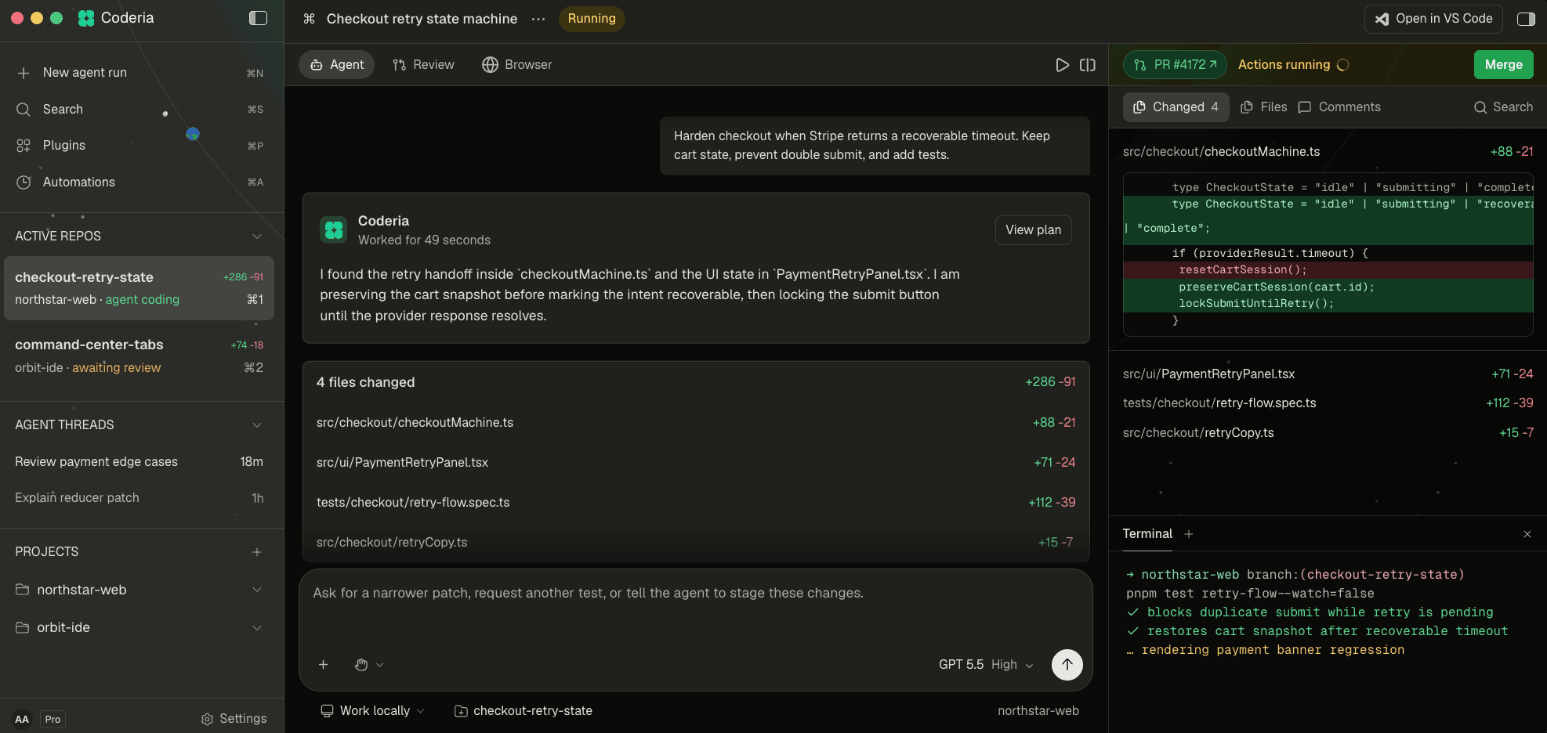Image resolution: width=1547 pixels, height=733 pixels.
Task: Click the Coderia avatar in response card
Action: (334, 229)
